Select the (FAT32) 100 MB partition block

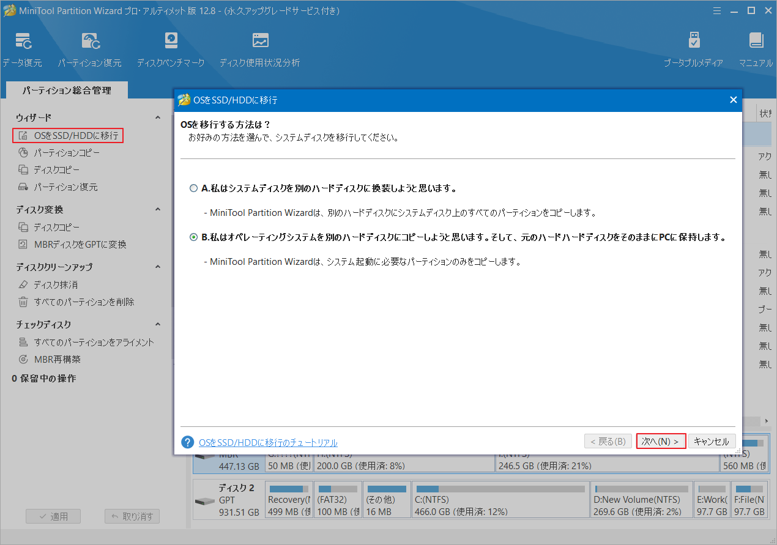[336, 500]
